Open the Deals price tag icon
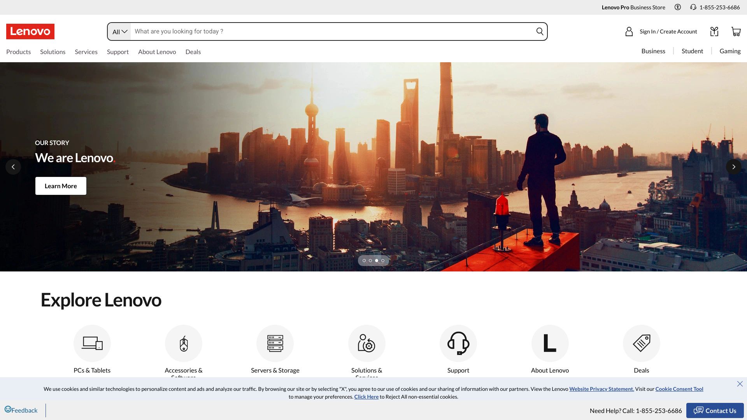 (x=641, y=343)
